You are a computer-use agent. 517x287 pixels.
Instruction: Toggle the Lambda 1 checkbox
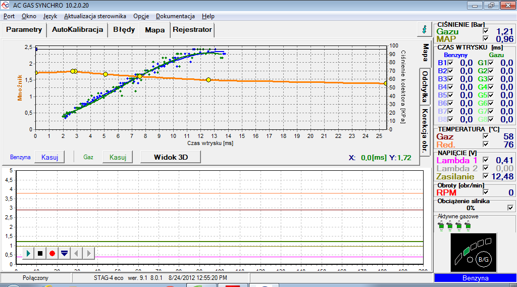[x=486, y=160]
